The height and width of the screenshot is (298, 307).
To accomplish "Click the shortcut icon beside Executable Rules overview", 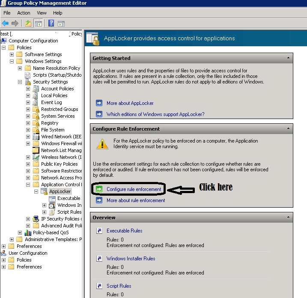I will click(x=99, y=231).
